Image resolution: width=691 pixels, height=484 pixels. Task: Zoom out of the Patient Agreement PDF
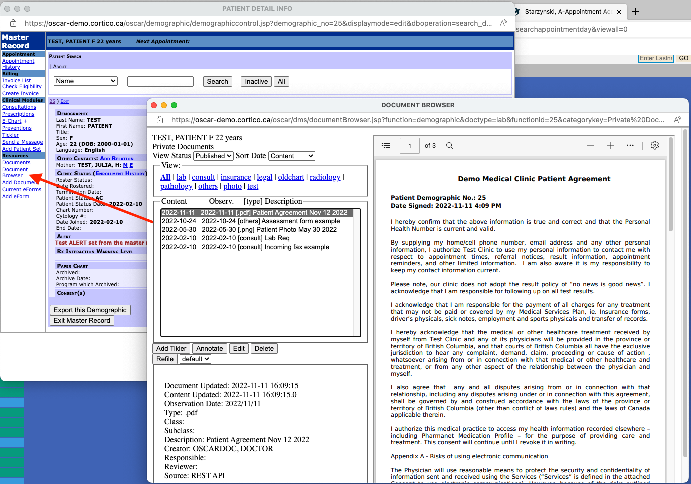pos(590,145)
